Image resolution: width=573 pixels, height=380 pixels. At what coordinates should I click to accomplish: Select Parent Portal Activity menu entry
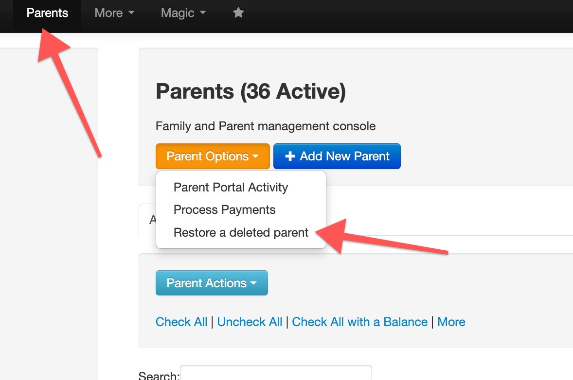coord(231,187)
